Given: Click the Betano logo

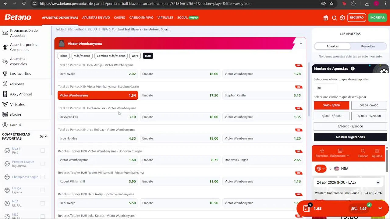Looking at the screenshot, I should (x=18, y=17).
